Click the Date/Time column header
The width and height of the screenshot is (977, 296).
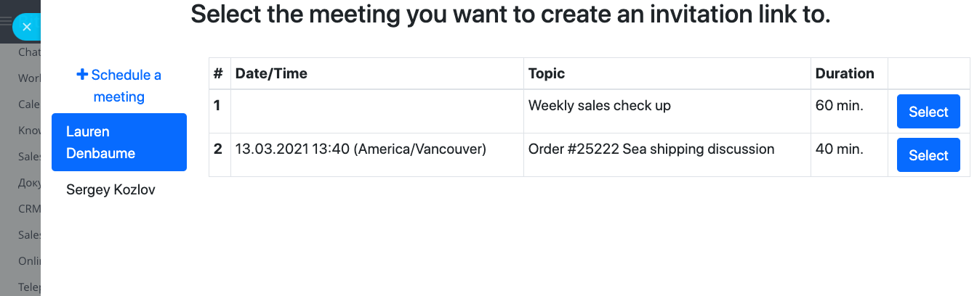[x=271, y=73]
